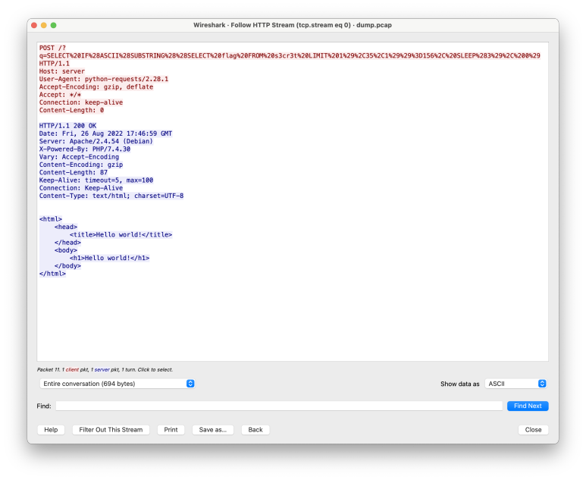586x480 pixels.
Task: Select the closing '</head>' tag line
Action: [67, 242]
